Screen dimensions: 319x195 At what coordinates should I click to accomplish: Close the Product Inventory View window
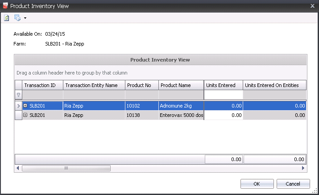click(x=312, y=6)
